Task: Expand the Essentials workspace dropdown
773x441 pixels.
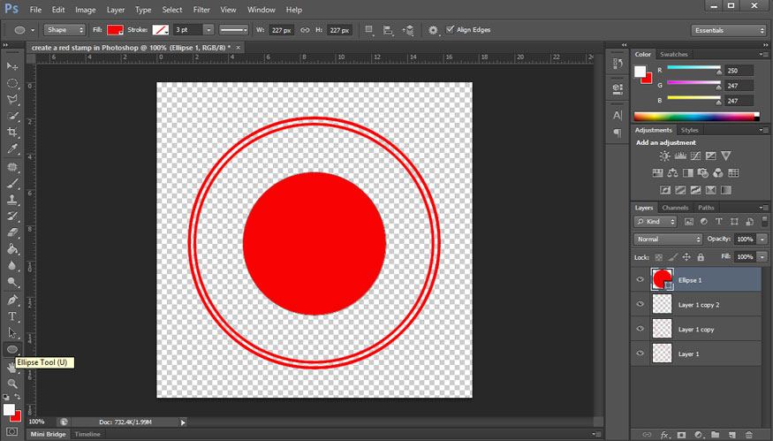Action: click(x=729, y=30)
